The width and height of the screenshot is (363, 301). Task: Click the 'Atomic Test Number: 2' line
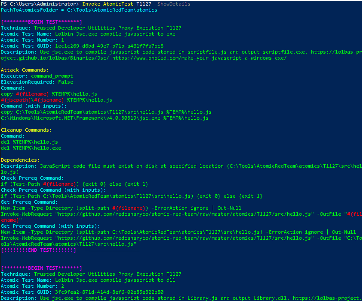[x=32, y=286]
